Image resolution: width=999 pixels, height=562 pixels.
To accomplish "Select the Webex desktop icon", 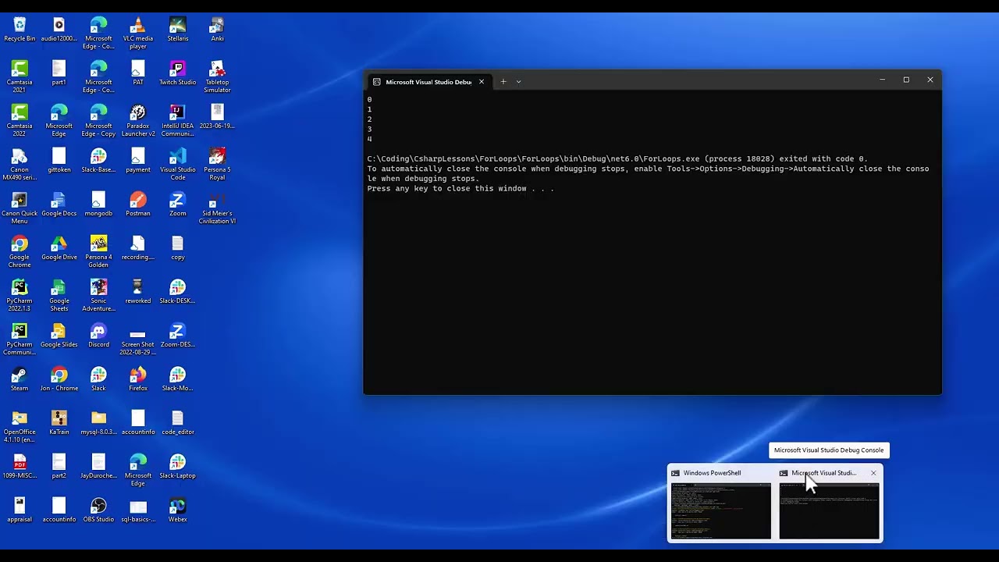I will click(x=178, y=510).
